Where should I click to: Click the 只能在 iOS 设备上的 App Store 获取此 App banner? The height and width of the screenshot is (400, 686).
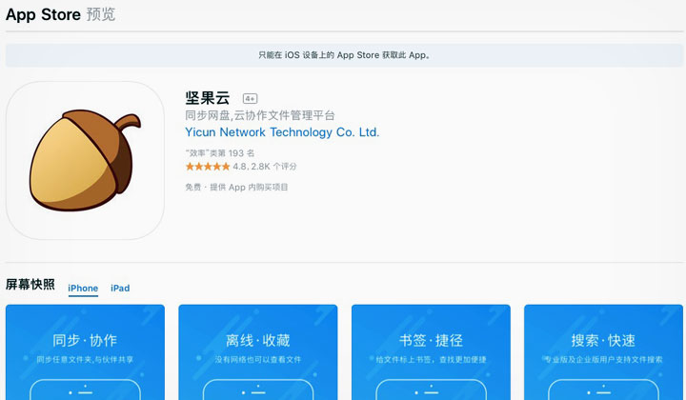[x=344, y=55]
